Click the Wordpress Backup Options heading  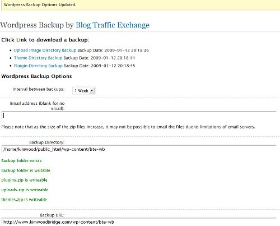click(x=36, y=76)
